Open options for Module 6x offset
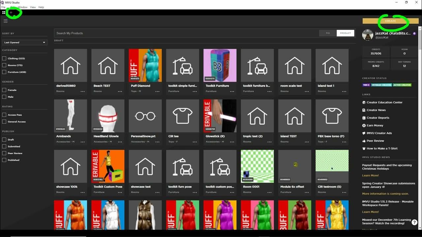422x237 pixels. [307, 192]
